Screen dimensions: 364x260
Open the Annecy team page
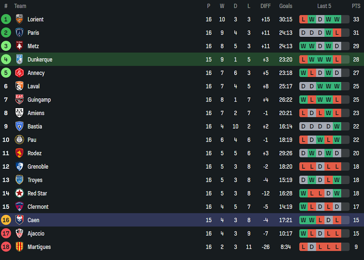pos(36,73)
